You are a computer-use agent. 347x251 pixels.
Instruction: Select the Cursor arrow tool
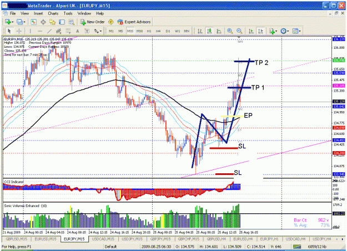9,31
